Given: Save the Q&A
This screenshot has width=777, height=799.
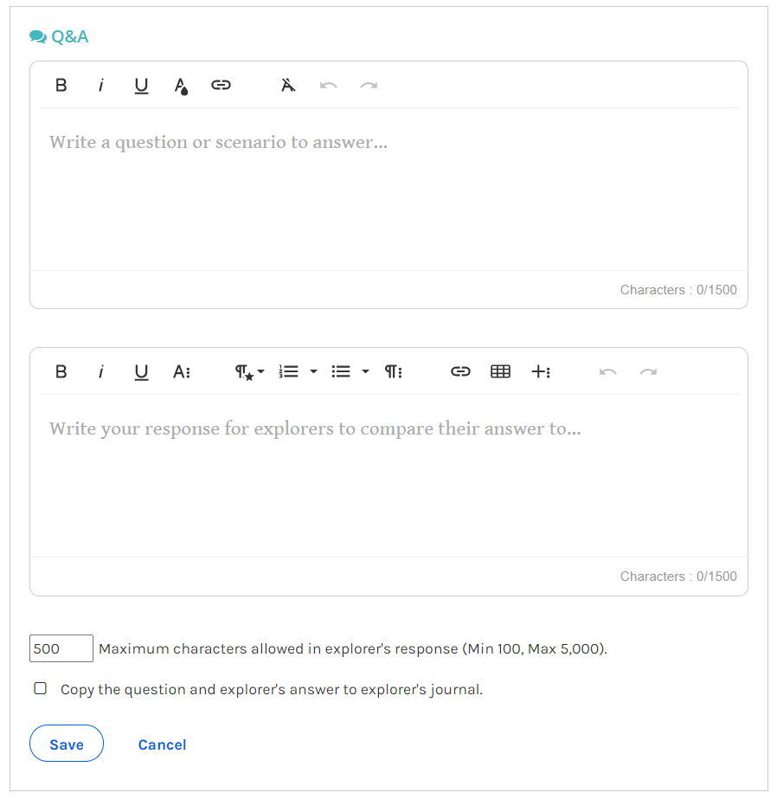Looking at the screenshot, I should 67,744.
